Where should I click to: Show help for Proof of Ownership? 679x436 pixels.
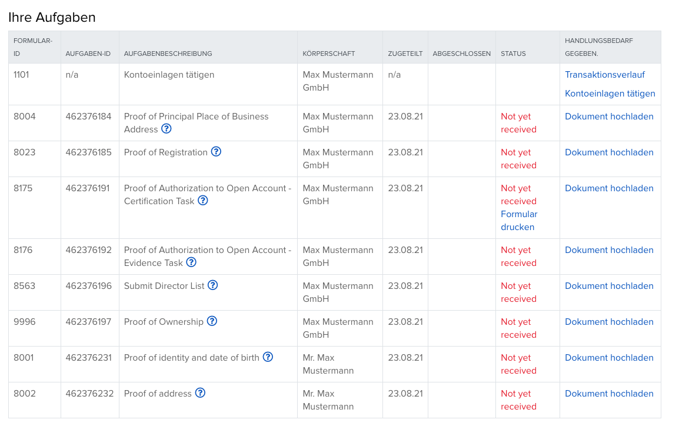212,321
